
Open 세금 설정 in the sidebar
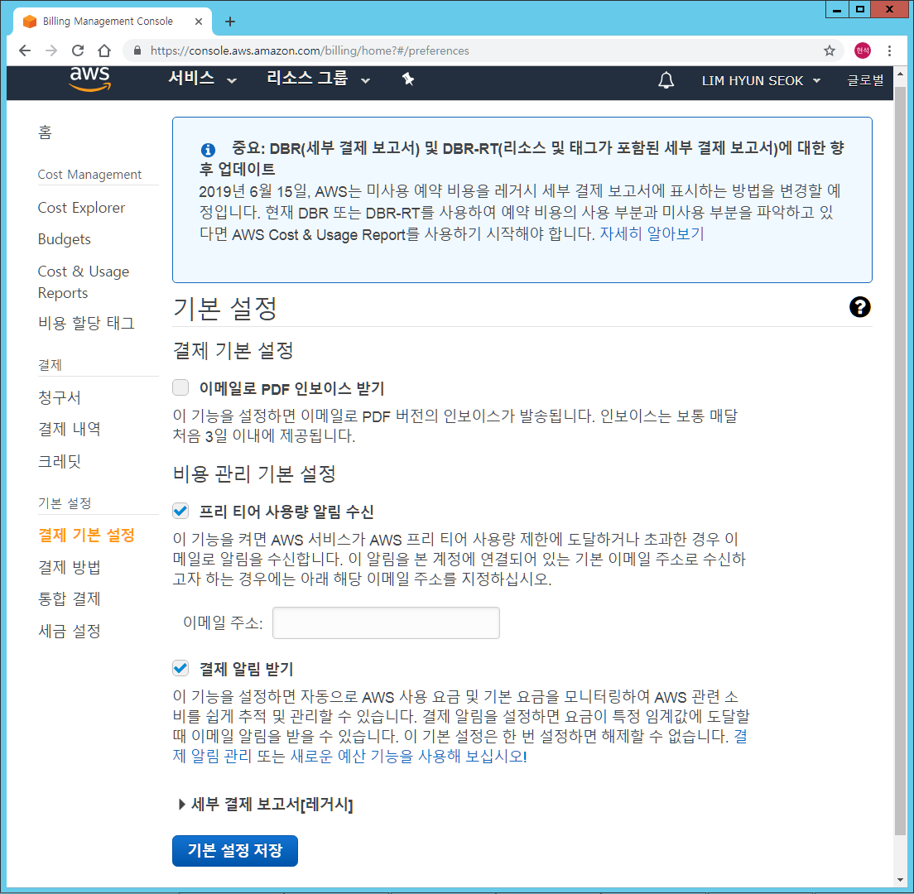pos(70,631)
